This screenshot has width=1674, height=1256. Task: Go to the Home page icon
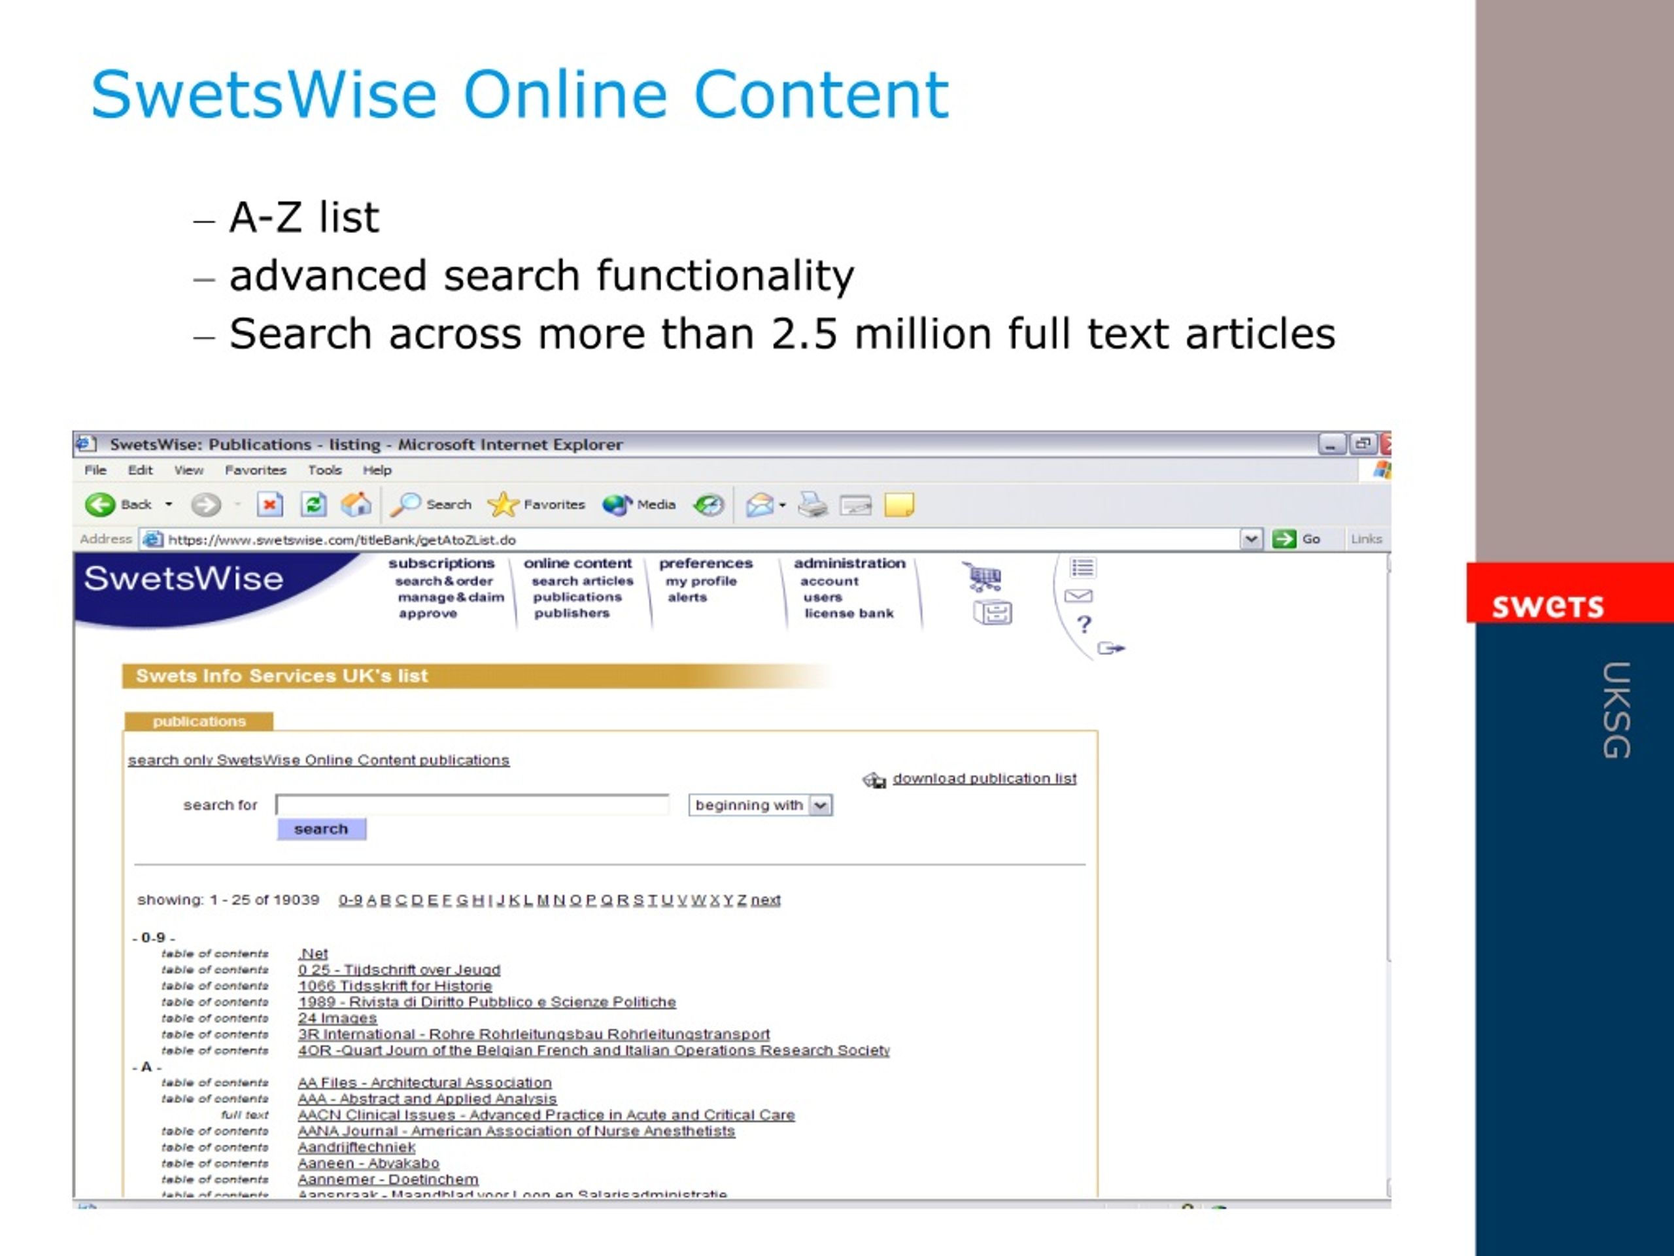[x=356, y=504]
